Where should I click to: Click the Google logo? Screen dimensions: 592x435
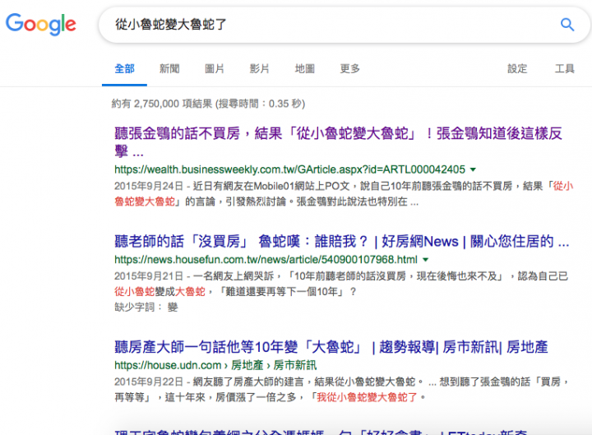pyautogui.click(x=41, y=24)
